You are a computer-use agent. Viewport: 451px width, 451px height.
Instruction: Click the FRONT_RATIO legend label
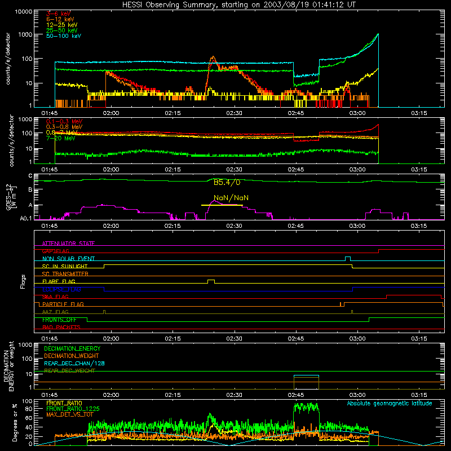coord(64,403)
